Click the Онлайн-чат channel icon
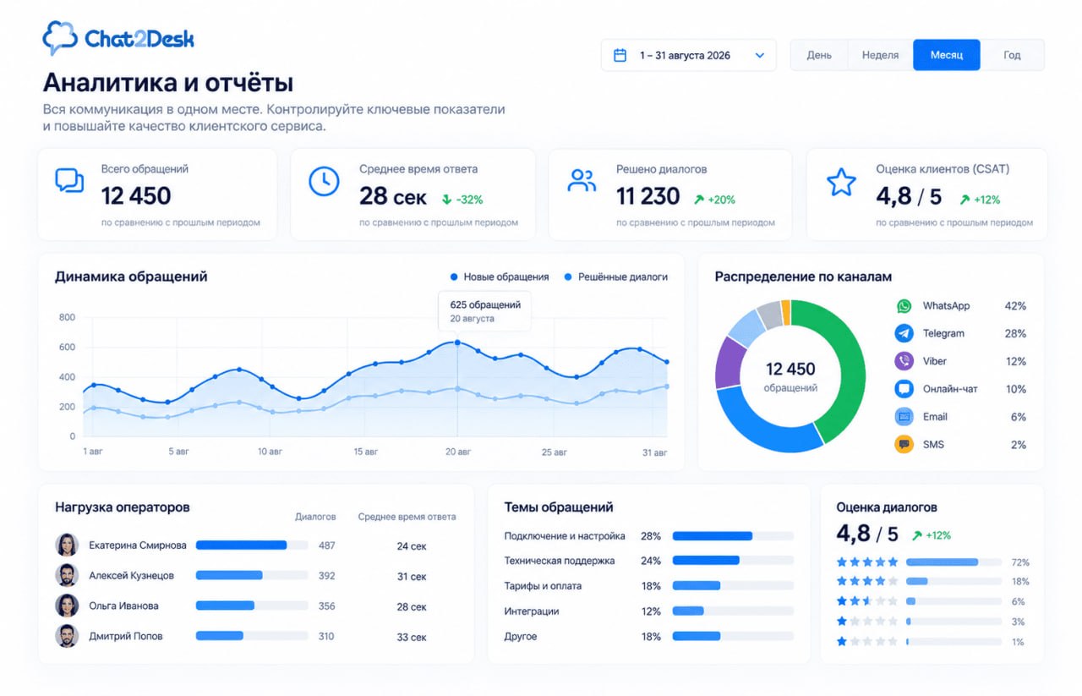Viewport: 1082px width, 696px height. coord(904,389)
